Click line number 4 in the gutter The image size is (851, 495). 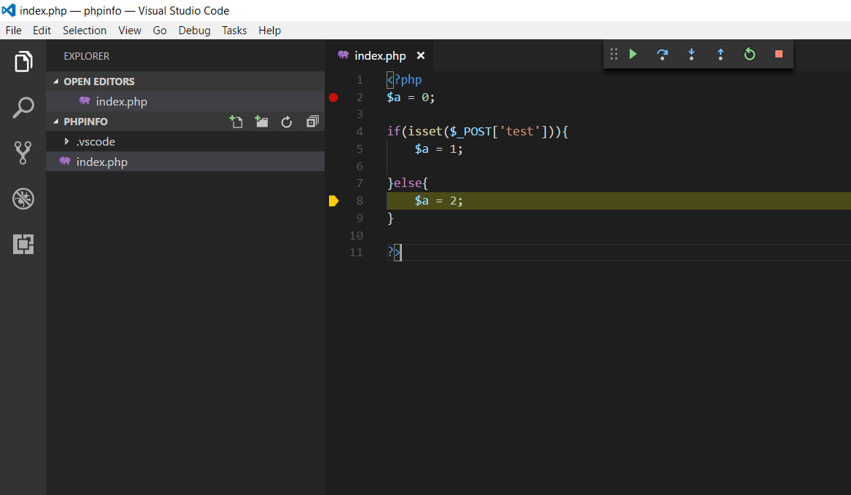click(360, 131)
